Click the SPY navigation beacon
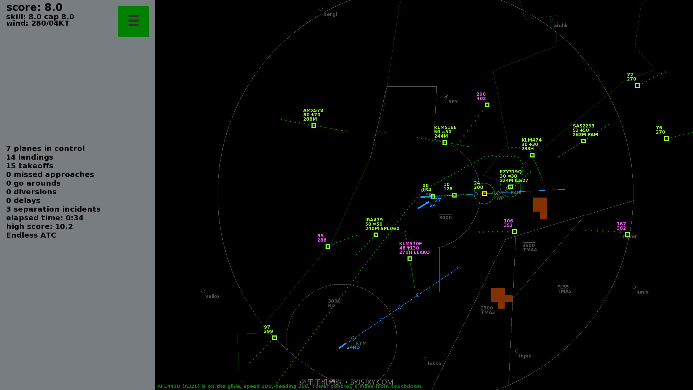 446,97
